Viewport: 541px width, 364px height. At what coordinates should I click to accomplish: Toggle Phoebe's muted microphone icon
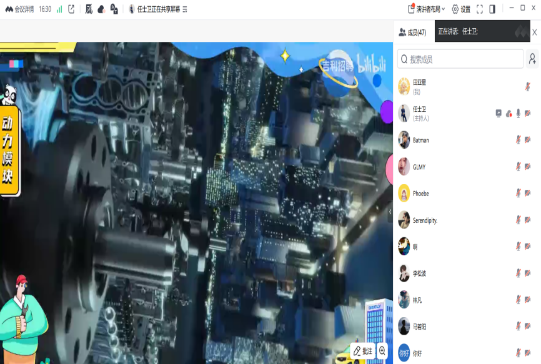point(518,193)
